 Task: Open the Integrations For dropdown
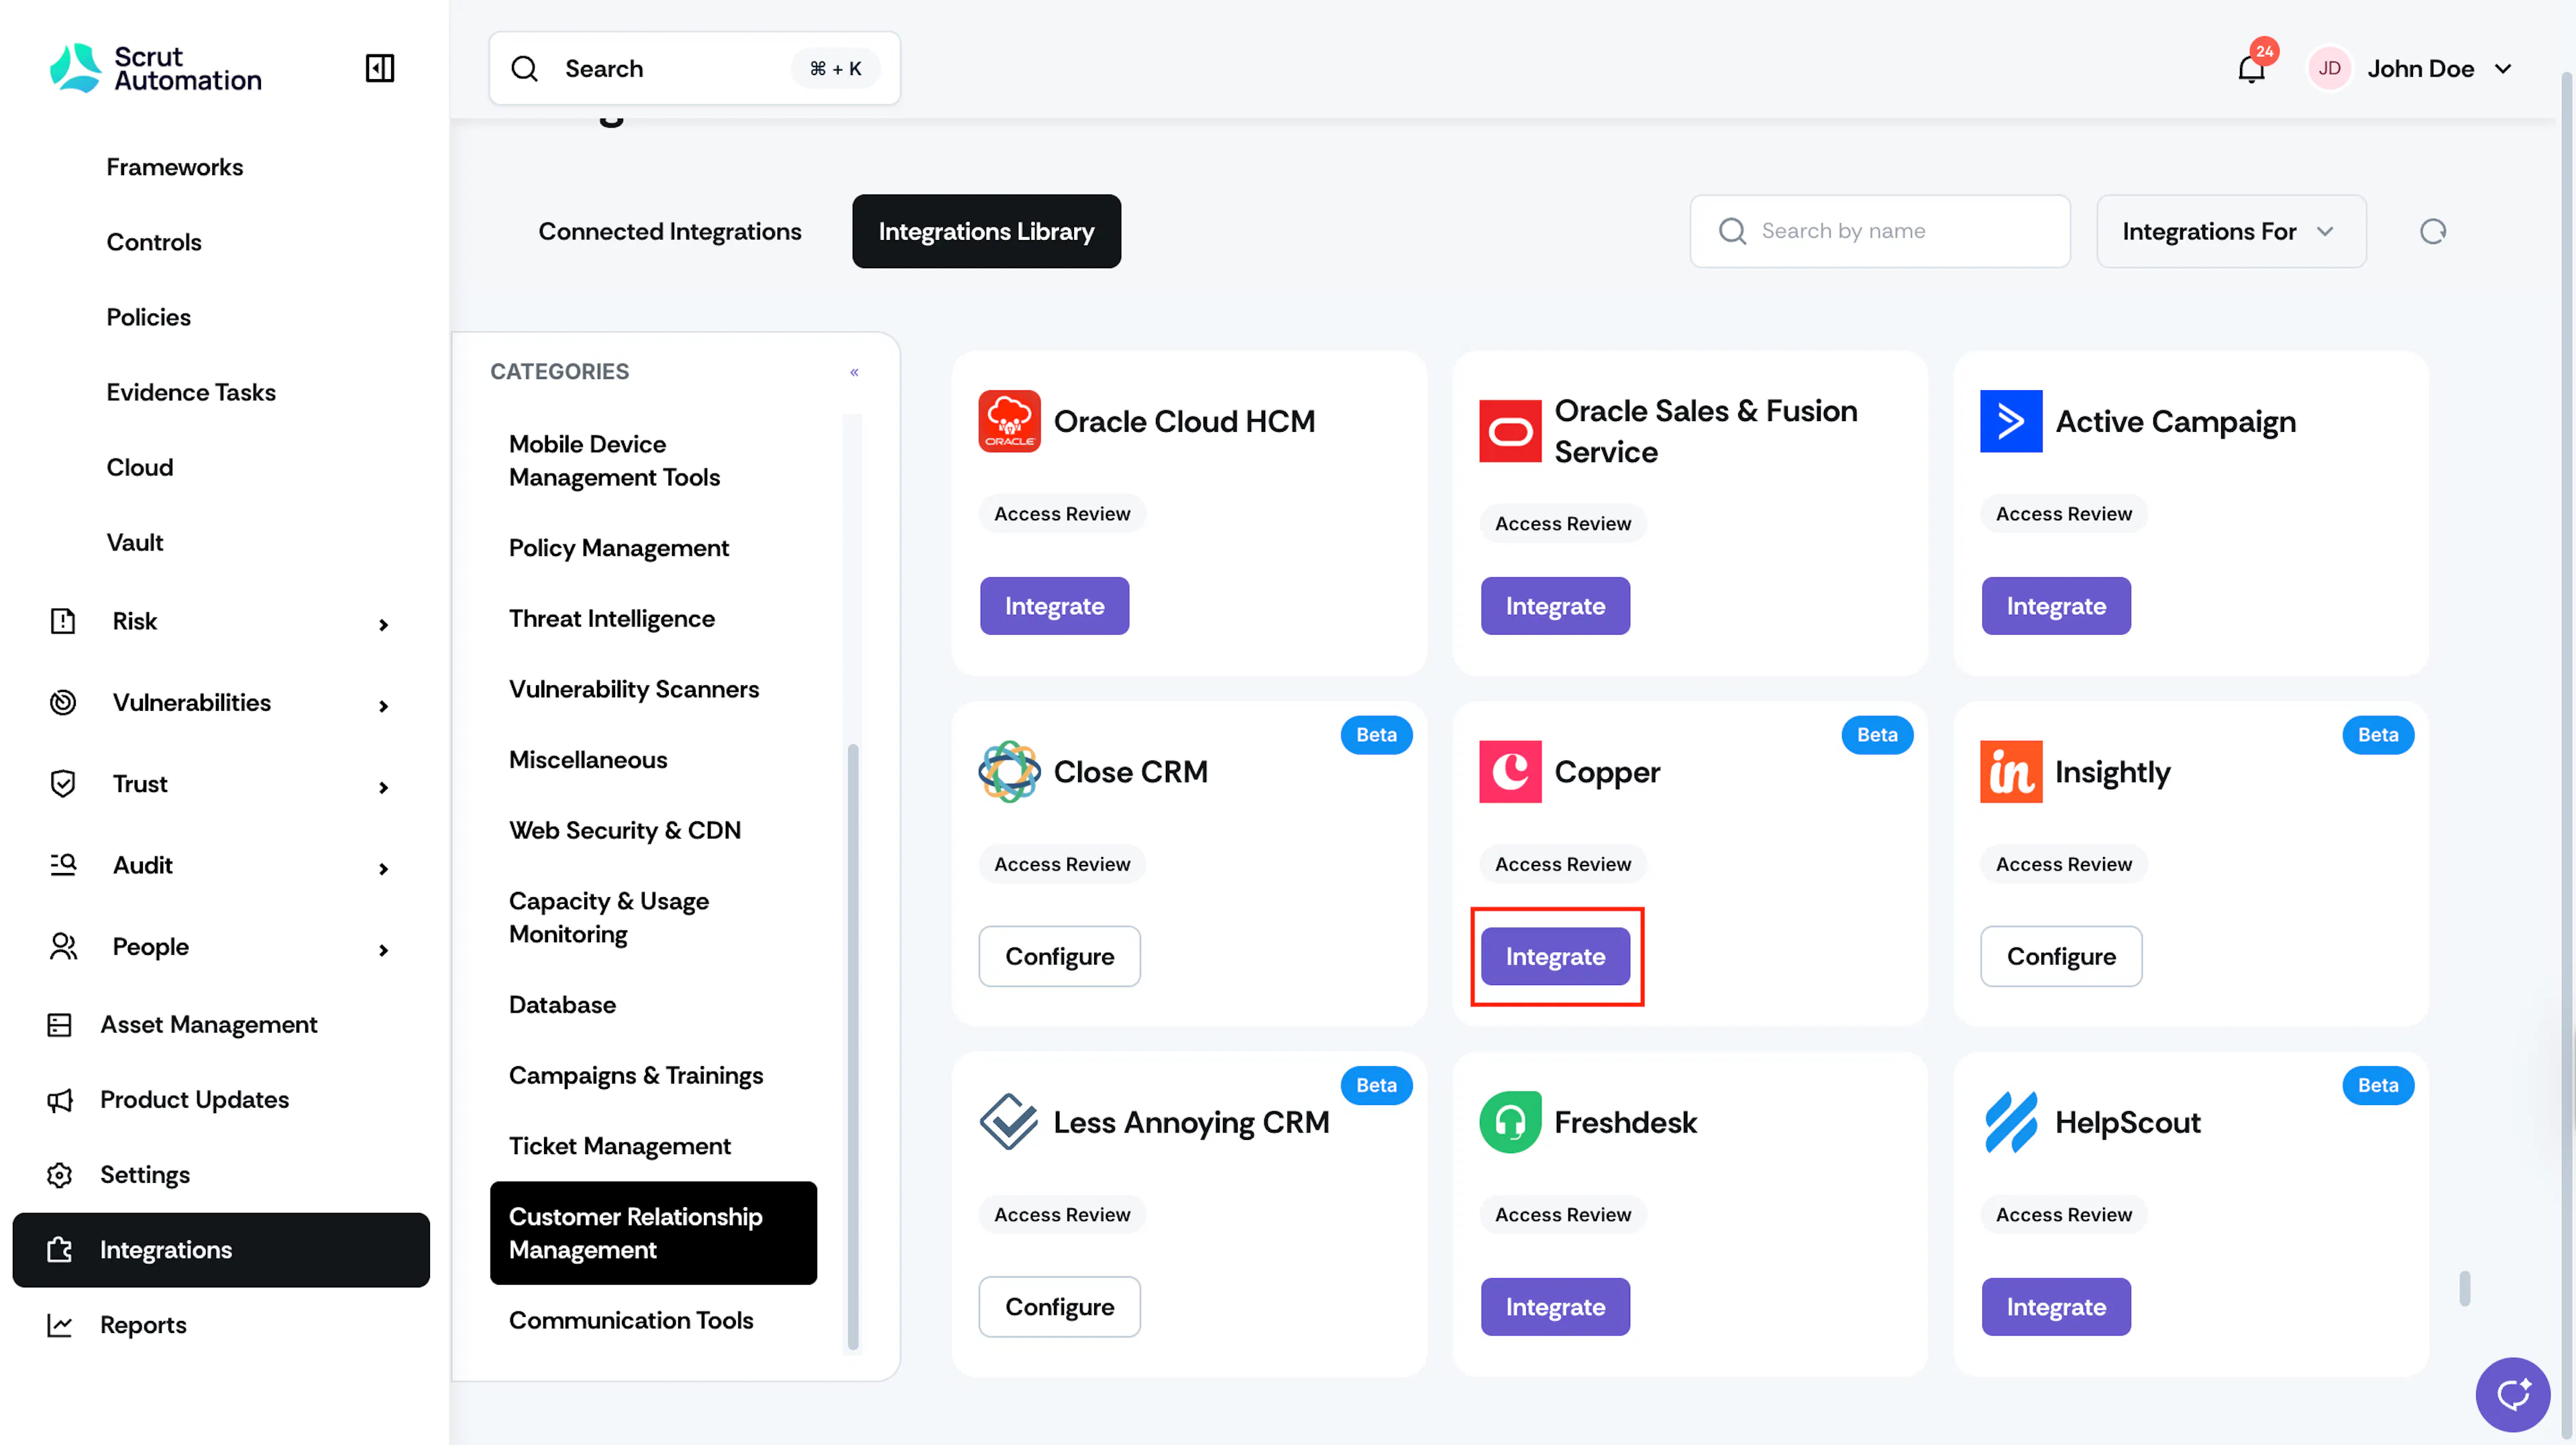pos(2231,232)
